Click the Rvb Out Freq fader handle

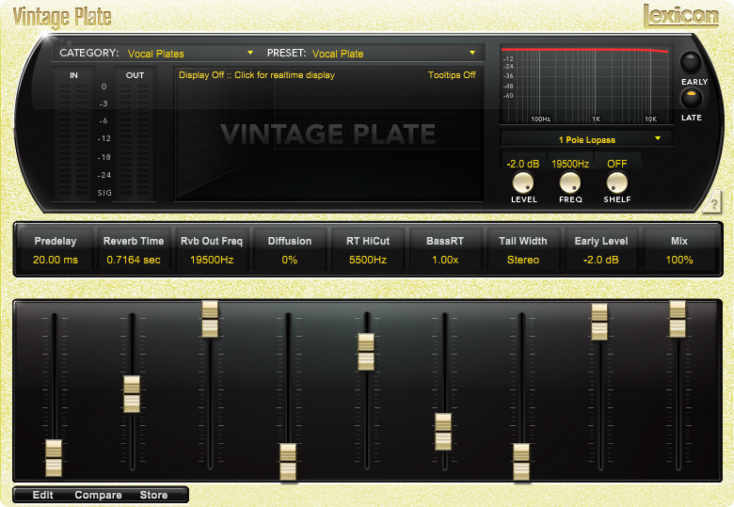[x=210, y=319]
